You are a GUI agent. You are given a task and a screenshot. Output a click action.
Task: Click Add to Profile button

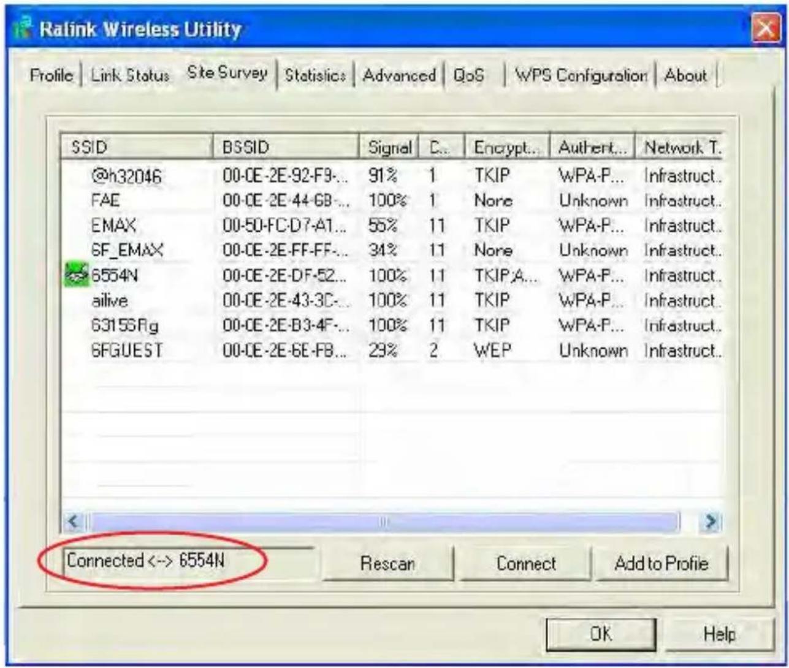coord(661,563)
